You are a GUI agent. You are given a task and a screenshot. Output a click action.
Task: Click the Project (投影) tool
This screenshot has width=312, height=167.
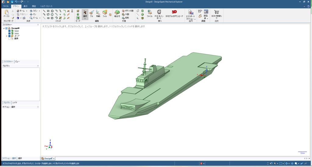tap(126, 18)
